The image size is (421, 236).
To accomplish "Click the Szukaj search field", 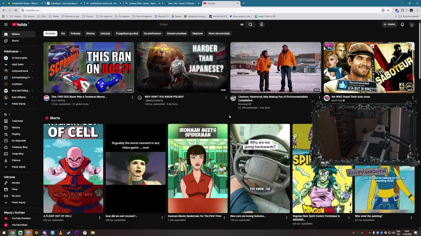I will pyautogui.click(x=201, y=24).
